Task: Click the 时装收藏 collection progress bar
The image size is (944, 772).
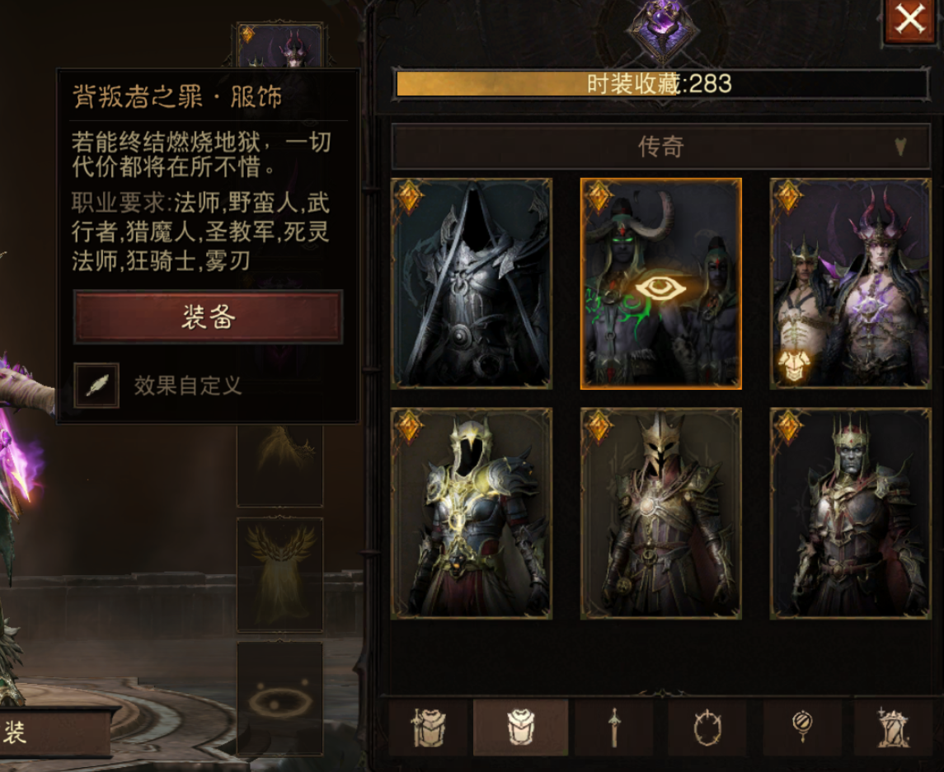Action: (x=661, y=84)
